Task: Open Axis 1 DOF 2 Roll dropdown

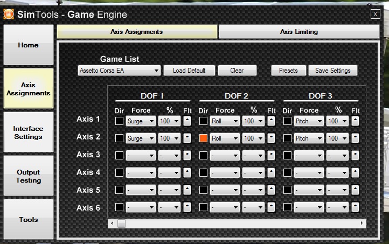Action: [x=225, y=121]
